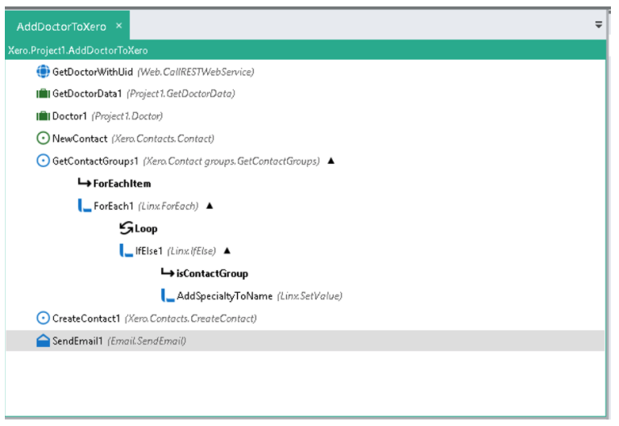
Task: Click the (Web.CallRESTWebService) type label
Action: point(196,72)
